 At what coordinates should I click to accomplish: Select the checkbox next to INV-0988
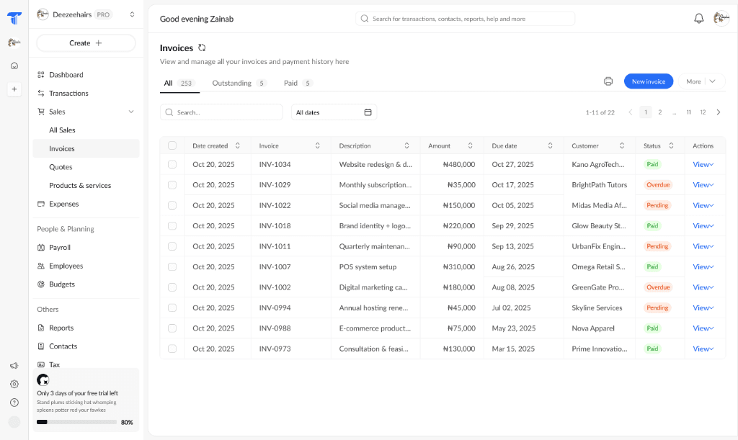click(x=172, y=328)
